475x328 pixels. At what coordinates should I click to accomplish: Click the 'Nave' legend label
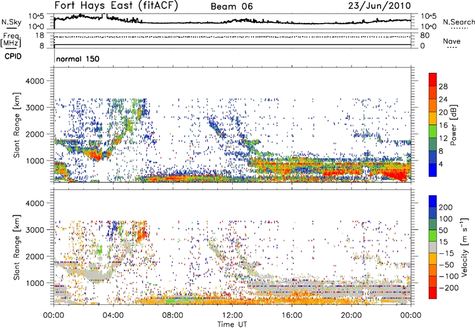(452, 41)
